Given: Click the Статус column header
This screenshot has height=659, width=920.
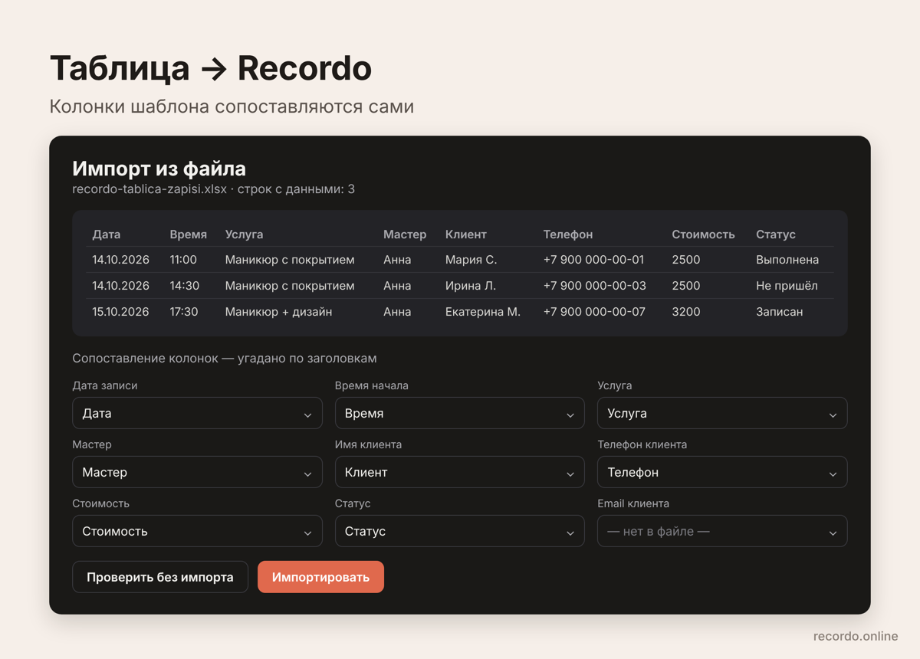Looking at the screenshot, I should (x=776, y=234).
